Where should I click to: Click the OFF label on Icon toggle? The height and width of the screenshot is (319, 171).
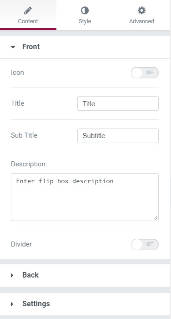tap(150, 72)
